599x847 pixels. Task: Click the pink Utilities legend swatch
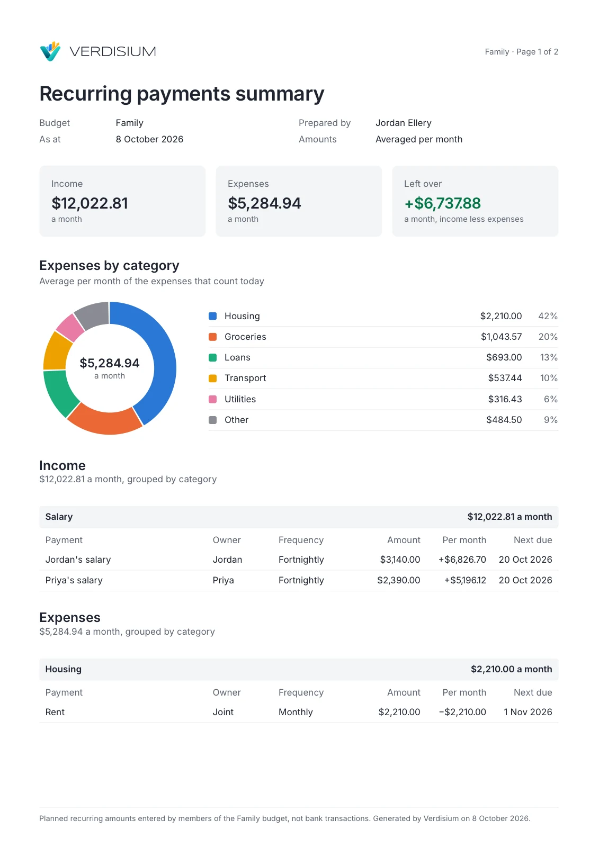213,399
